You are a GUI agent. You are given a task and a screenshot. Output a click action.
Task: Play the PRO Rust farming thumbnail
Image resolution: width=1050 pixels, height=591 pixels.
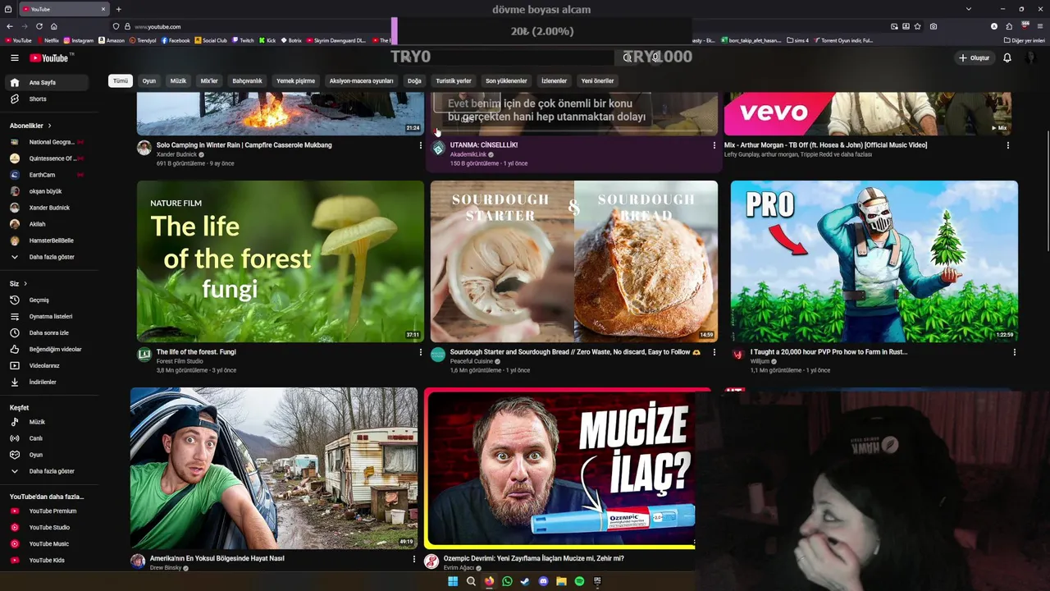(x=874, y=261)
